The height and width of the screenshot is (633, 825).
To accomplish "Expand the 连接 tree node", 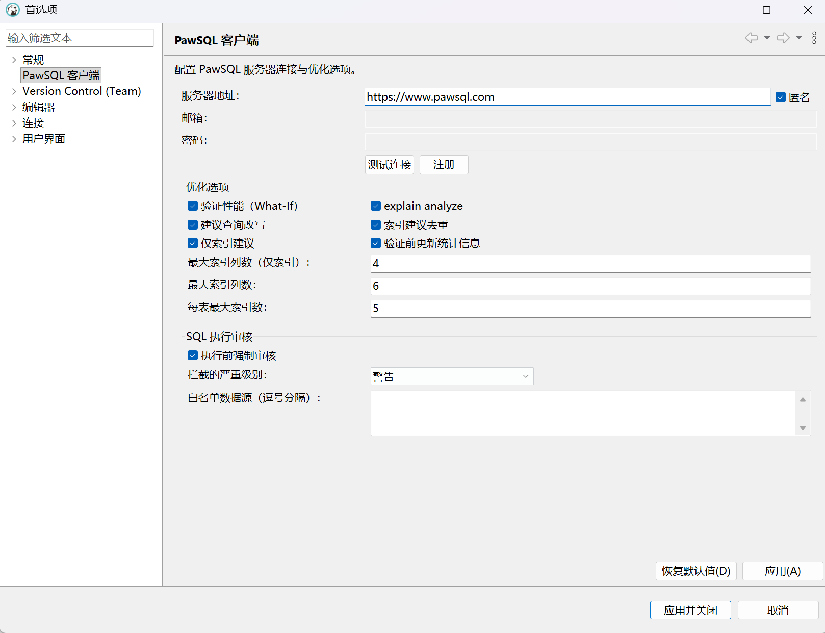I will (x=14, y=123).
